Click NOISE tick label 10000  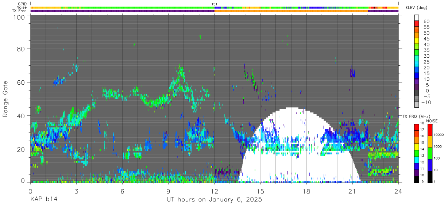tap(439, 135)
